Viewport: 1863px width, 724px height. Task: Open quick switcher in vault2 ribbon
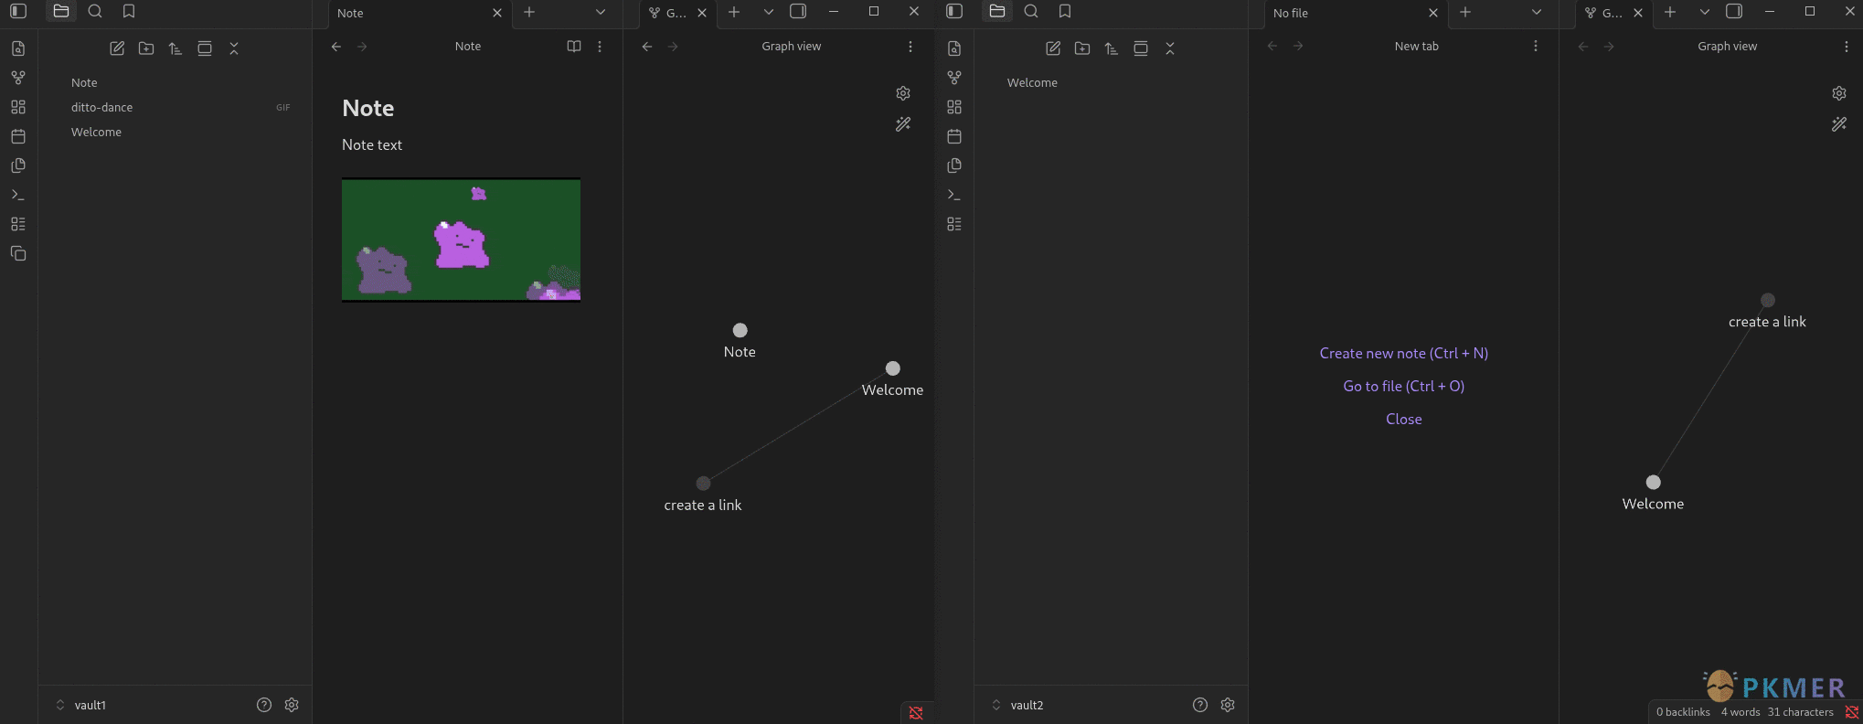[954, 48]
